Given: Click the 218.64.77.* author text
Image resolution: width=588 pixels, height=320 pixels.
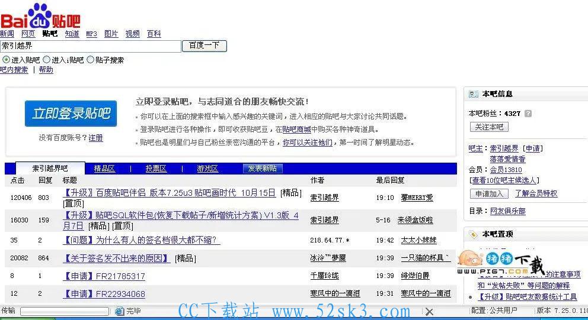Looking at the screenshot, I should click(x=330, y=240).
